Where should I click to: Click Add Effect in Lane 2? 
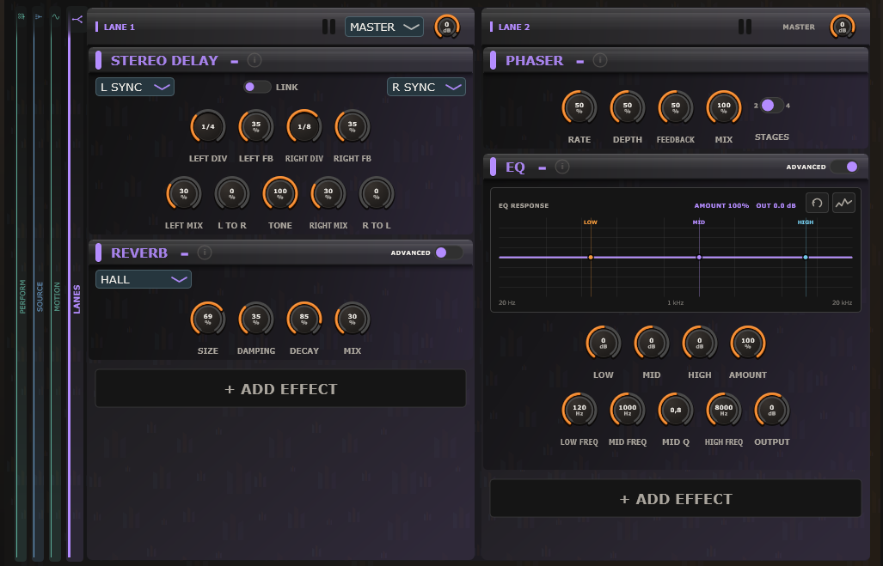pos(676,498)
